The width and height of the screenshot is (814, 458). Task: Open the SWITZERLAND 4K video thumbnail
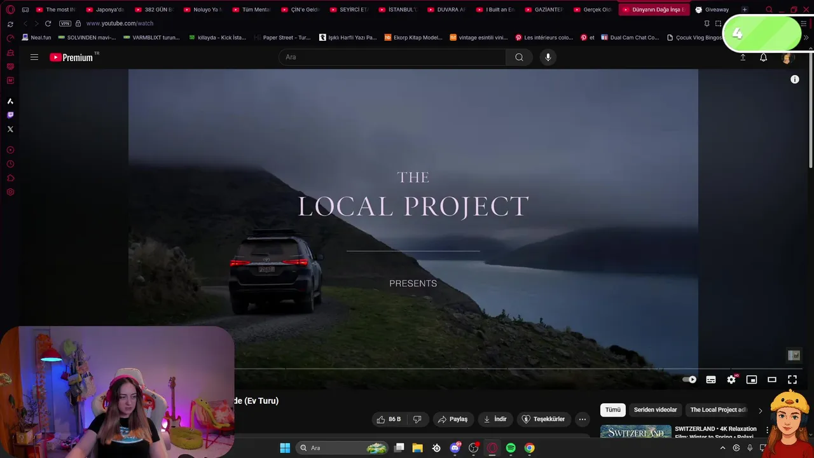[x=636, y=432]
